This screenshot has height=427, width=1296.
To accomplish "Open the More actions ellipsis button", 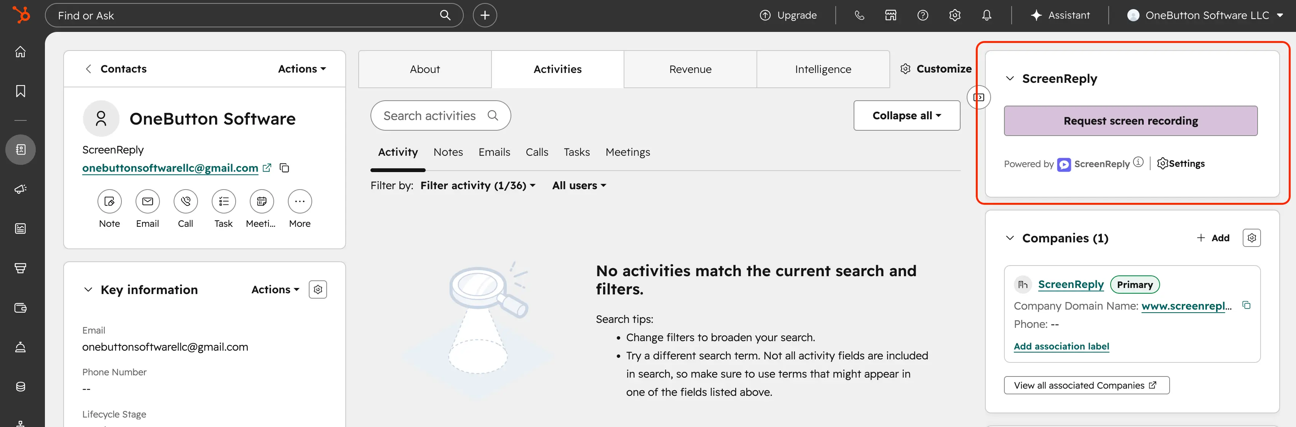I will [300, 202].
